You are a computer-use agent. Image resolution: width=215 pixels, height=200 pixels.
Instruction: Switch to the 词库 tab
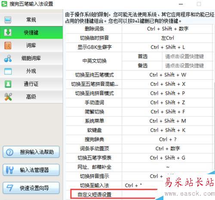pyautogui.click(x=31, y=45)
